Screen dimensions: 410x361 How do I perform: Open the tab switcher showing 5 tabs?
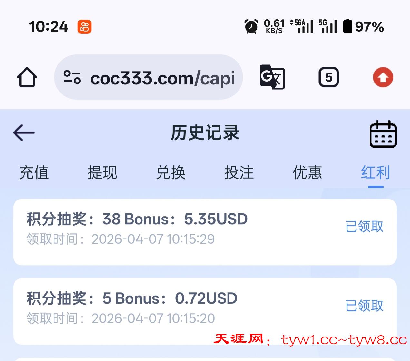pyautogui.click(x=328, y=77)
